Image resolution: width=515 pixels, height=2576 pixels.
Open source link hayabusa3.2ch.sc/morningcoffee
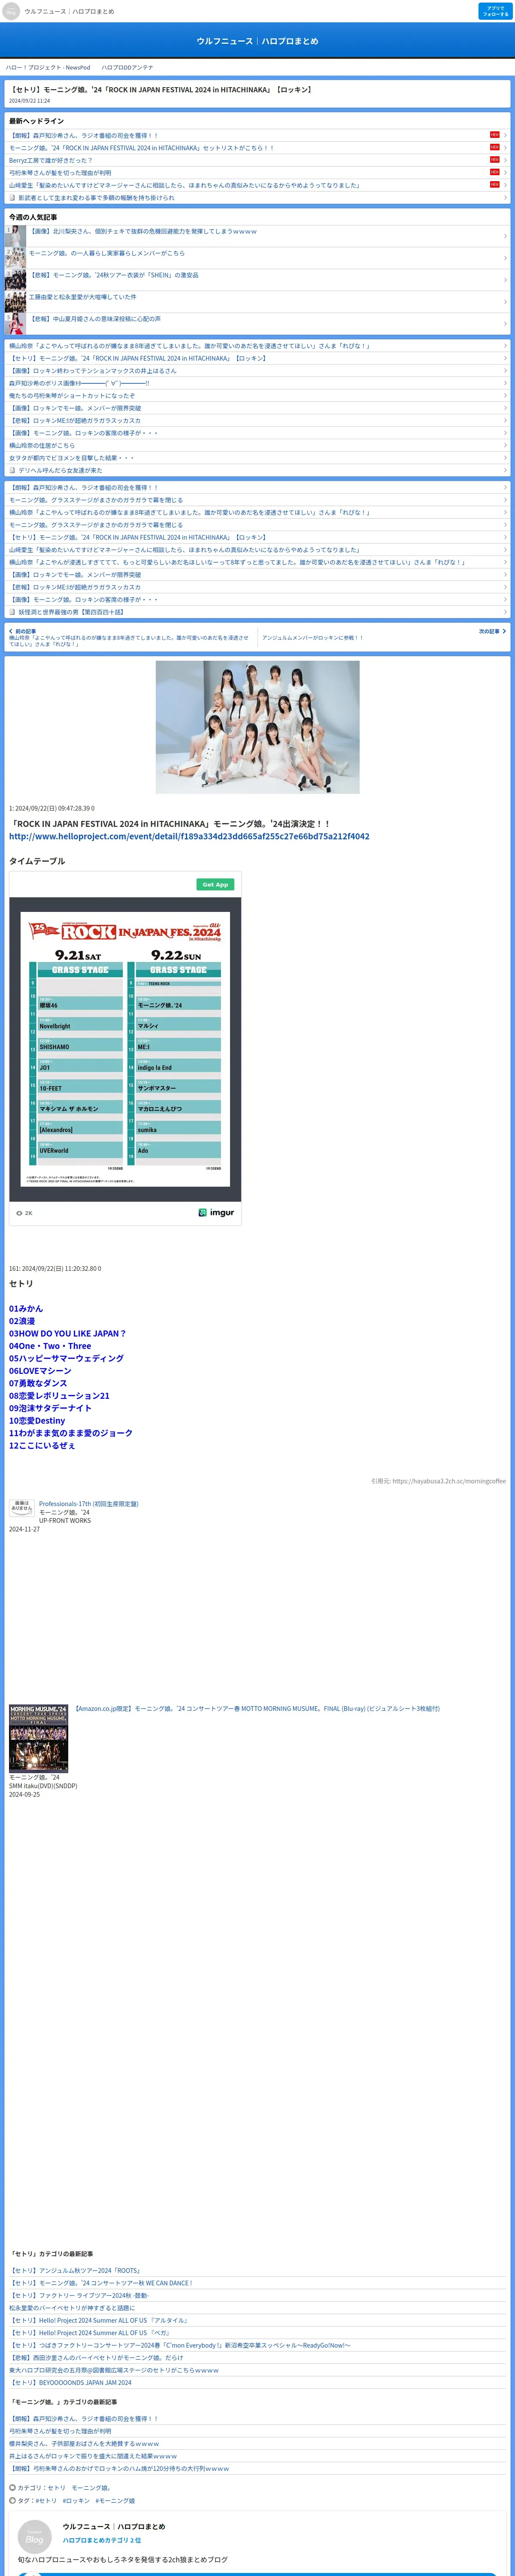point(449,1481)
